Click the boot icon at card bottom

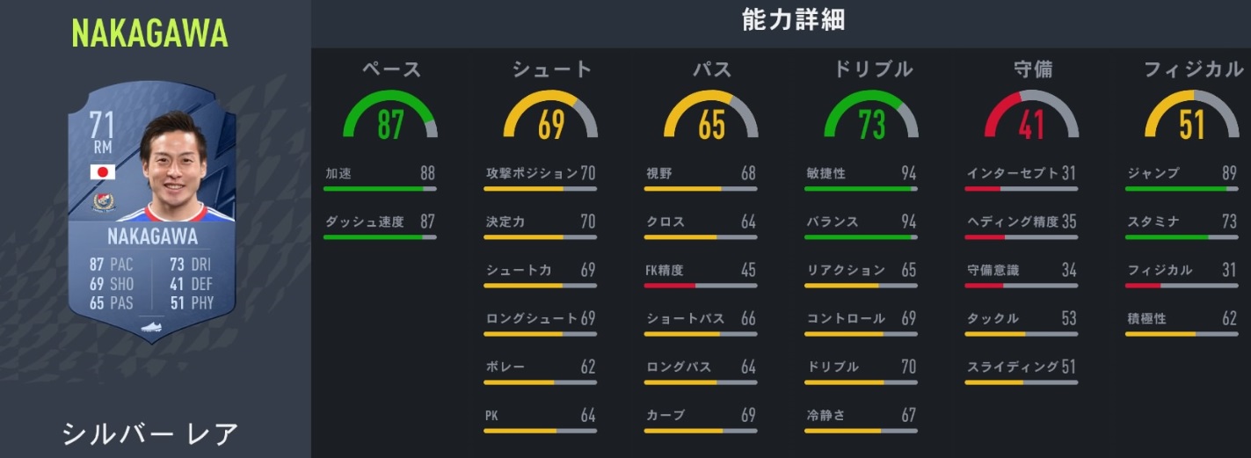pyautogui.click(x=153, y=327)
